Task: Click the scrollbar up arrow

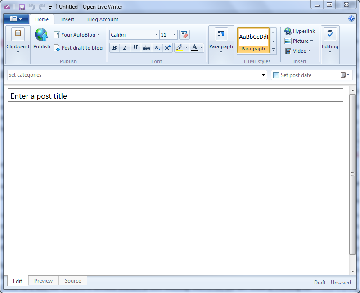Action: [x=353, y=91]
